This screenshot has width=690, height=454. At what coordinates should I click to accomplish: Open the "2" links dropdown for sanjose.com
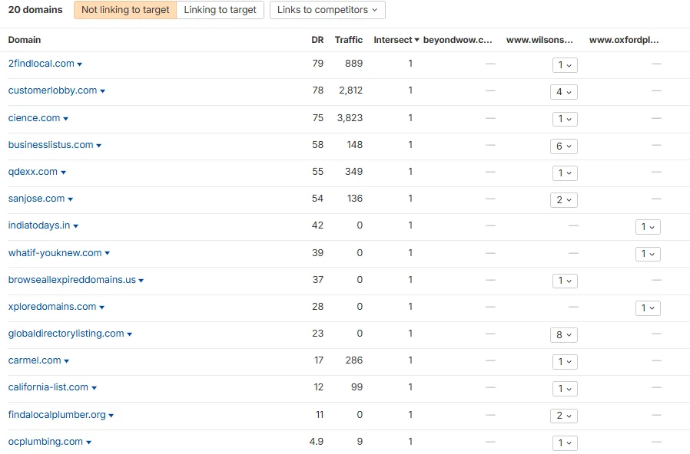tap(565, 199)
